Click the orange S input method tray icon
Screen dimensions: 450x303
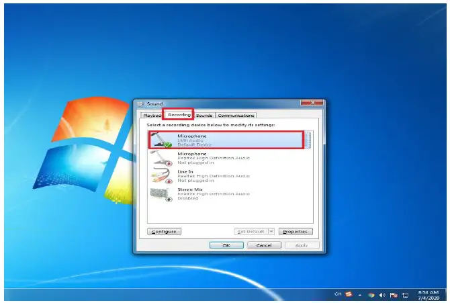pos(349,294)
